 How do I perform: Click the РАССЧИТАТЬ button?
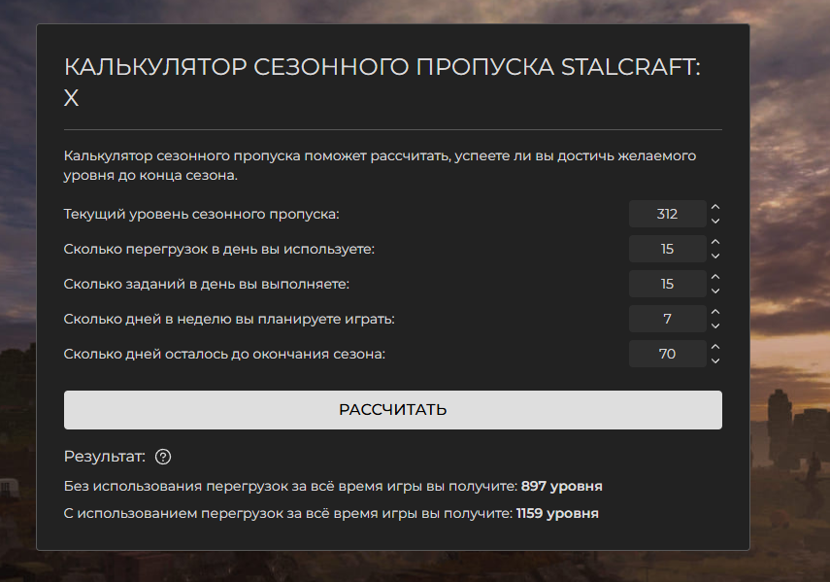(393, 410)
